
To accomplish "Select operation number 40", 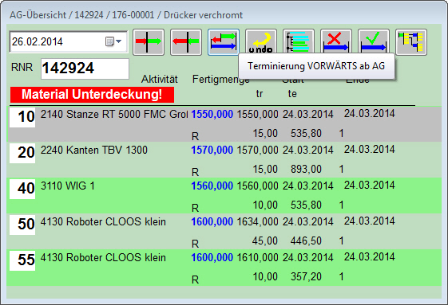I will [x=22, y=189].
